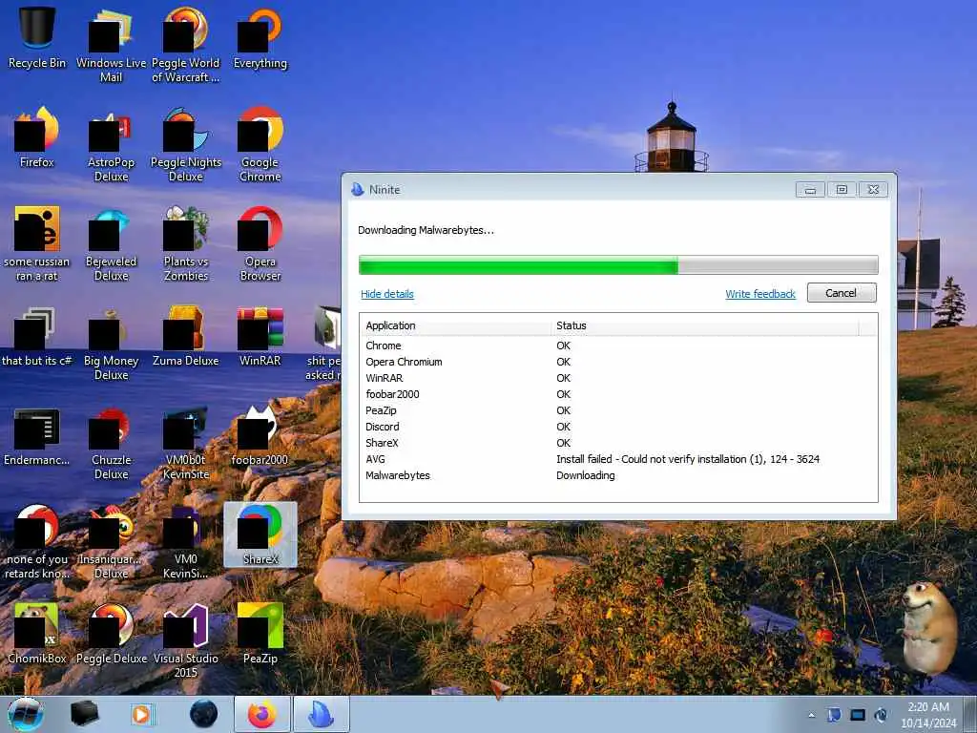
Task: Select 'some russian ran a rat' icon
Action: (37, 243)
